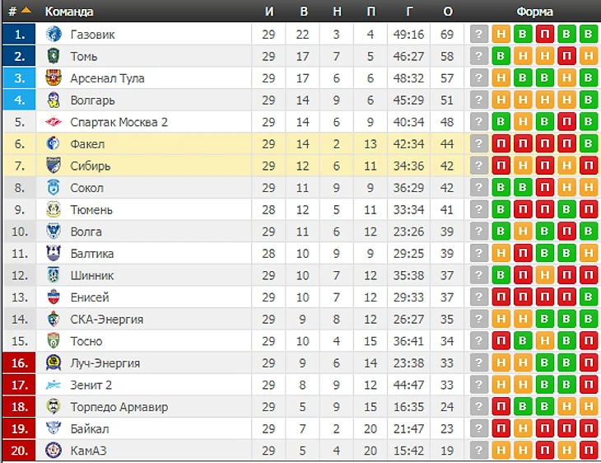The image size is (601, 463).
Task: Open the Факел team crest
Action: click(x=54, y=144)
